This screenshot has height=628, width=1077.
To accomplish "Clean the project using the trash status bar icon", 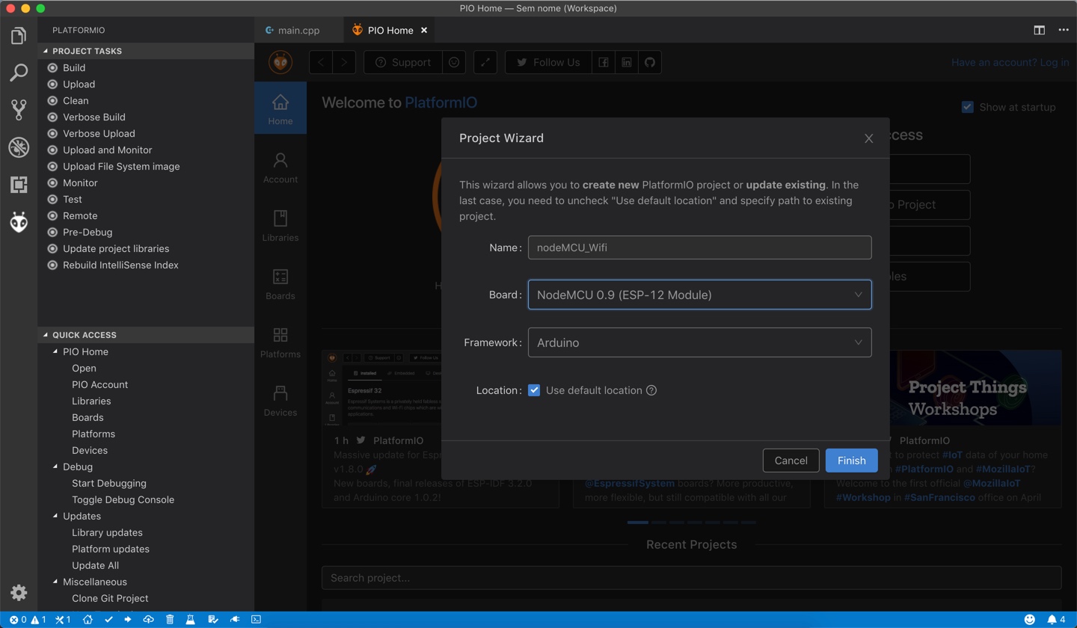I will 170,619.
